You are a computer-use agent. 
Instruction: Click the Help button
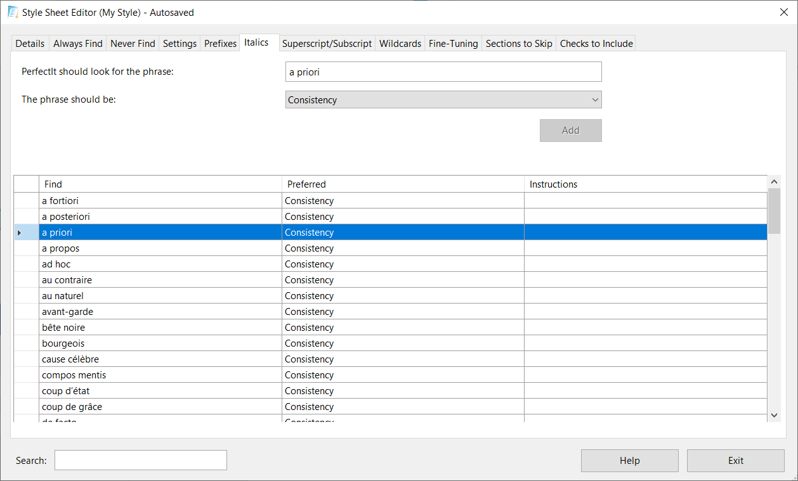(x=629, y=461)
